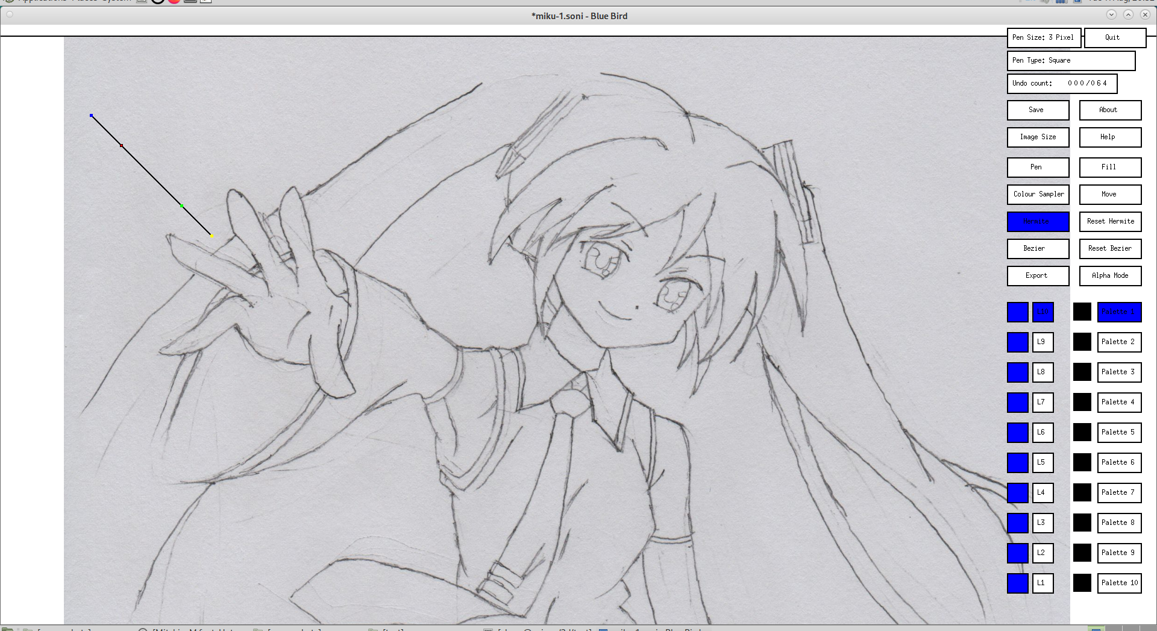Select layer L8
Viewport: 1157px width, 631px height.
[1043, 372]
